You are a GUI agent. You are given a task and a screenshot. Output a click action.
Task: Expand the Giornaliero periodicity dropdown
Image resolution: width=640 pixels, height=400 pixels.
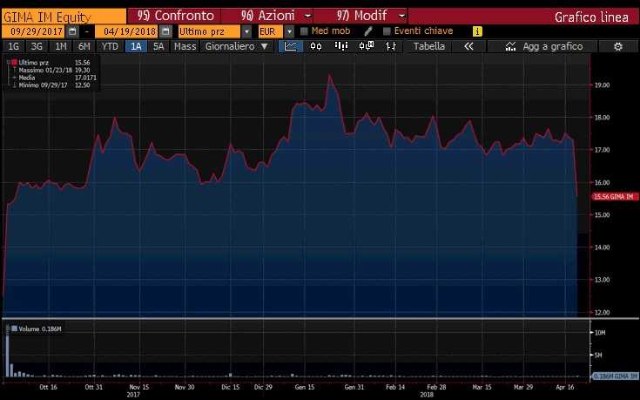tap(265, 46)
